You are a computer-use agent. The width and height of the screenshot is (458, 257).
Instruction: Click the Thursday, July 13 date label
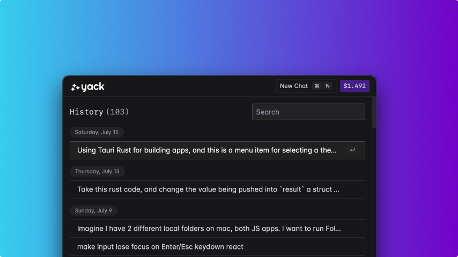97,171
